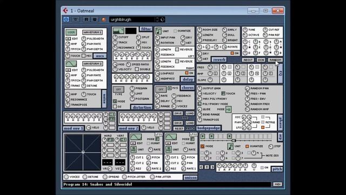Viewport: 346px width, 195px height.
Task: Click the arp exclamation mark button
Action: point(207,167)
